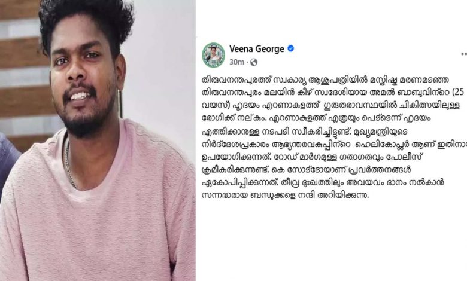Click the globe public-audience icon
The image size is (467, 281).
pyautogui.click(x=254, y=62)
